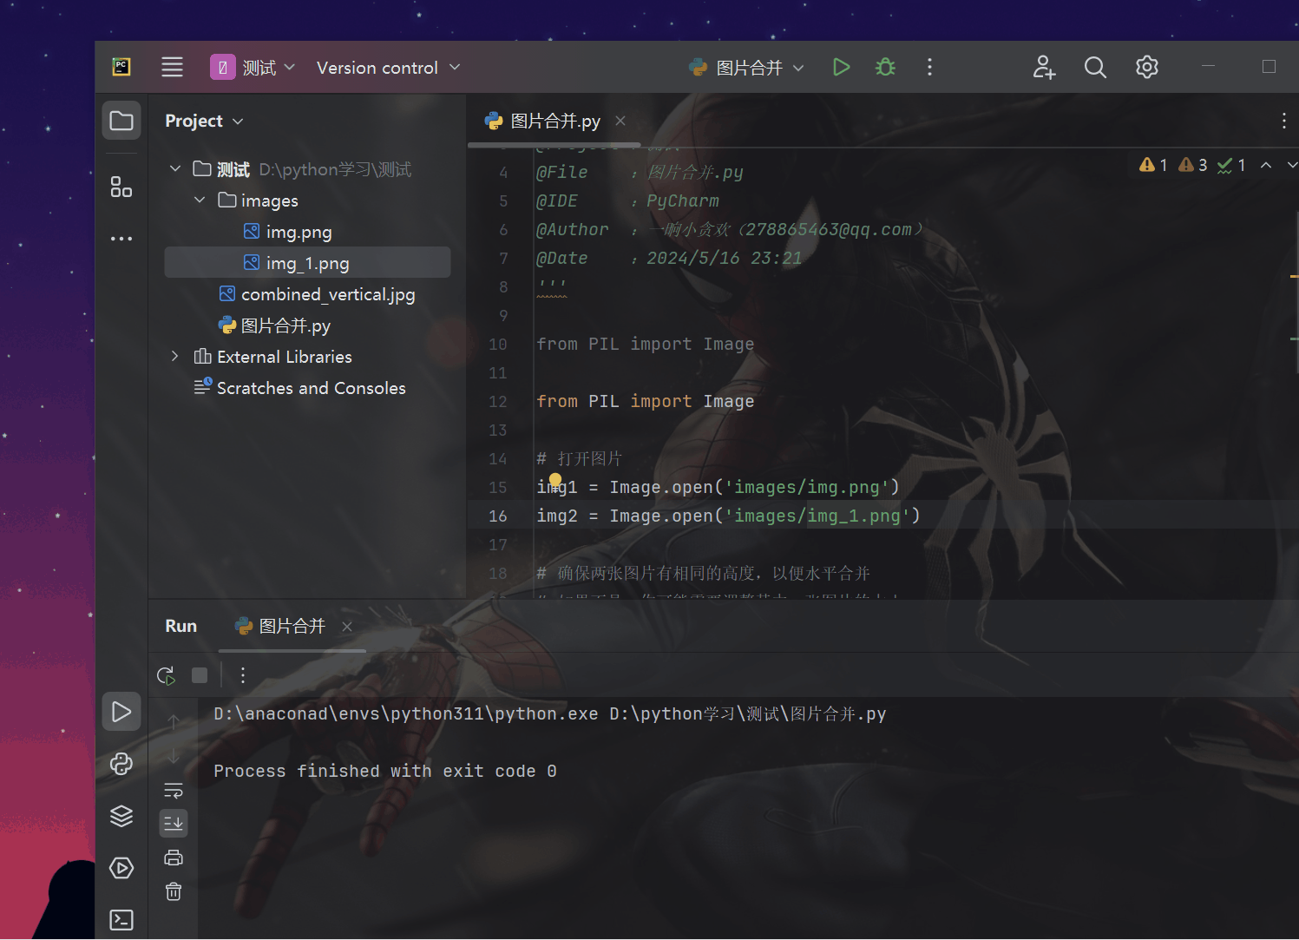Screen dimensions: 1299x940
Task: Open the Services tool window icon
Action: click(121, 868)
